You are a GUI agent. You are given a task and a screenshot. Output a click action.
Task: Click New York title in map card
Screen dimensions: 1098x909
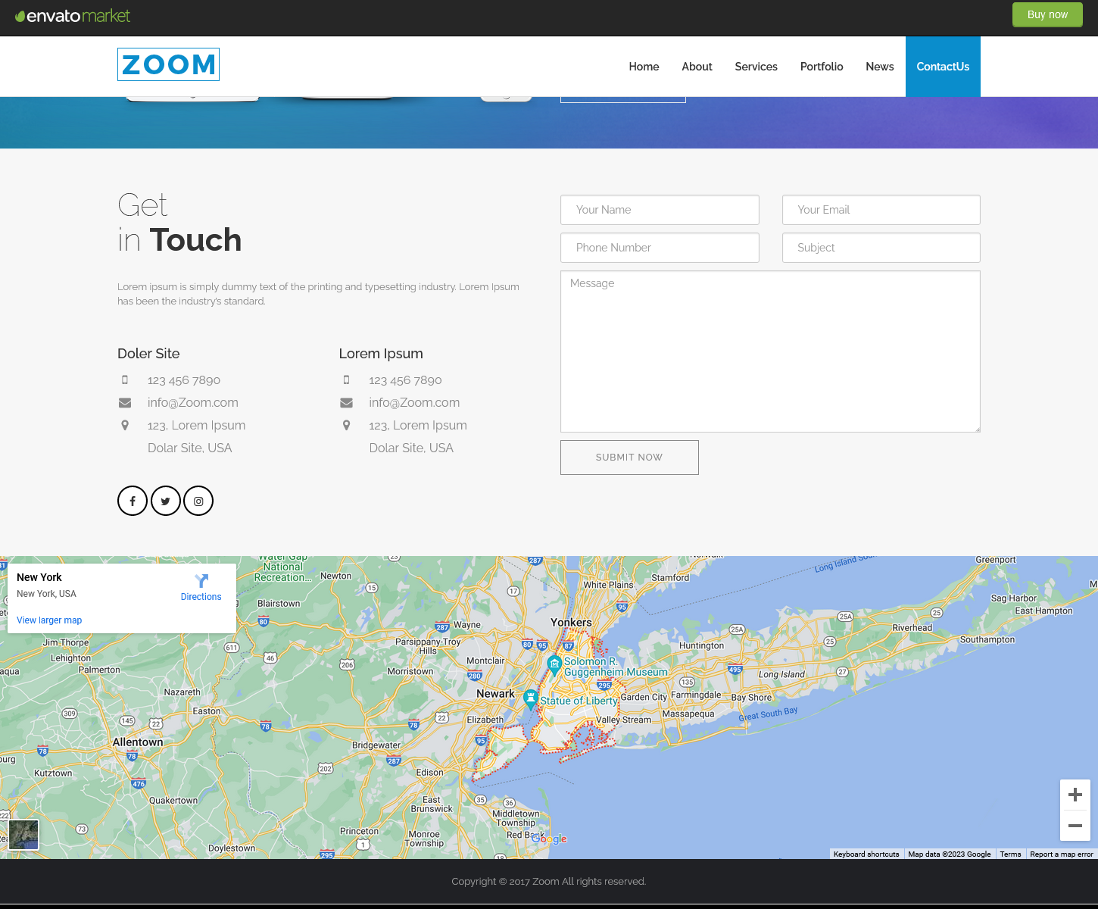coord(39,577)
